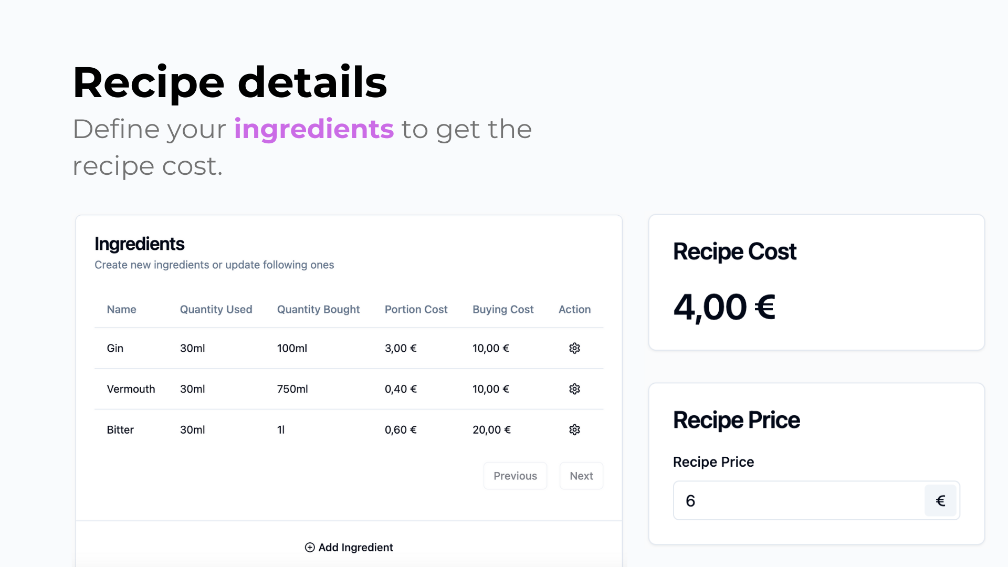Select the Bitter row name
Viewport: 1008px width, 567px height.
[x=120, y=429]
